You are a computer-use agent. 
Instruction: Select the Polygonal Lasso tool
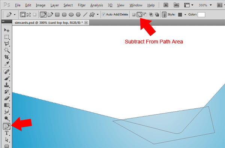[7, 43]
